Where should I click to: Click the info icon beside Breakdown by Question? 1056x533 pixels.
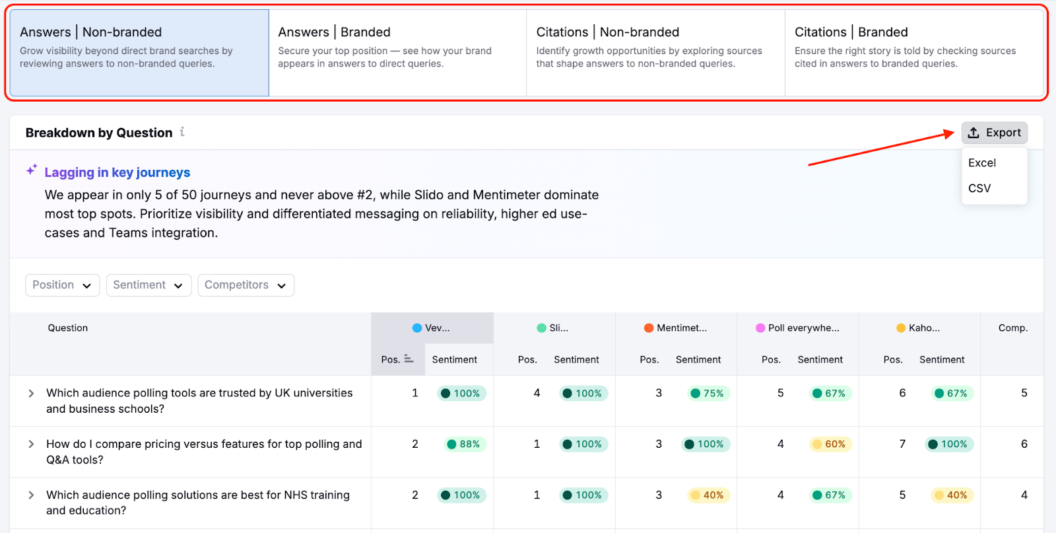182,132
